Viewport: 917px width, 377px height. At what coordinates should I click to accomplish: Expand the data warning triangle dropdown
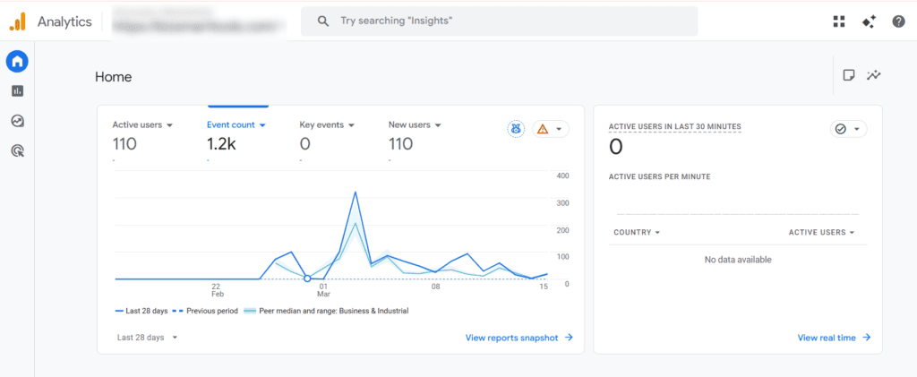coord(551,129)
